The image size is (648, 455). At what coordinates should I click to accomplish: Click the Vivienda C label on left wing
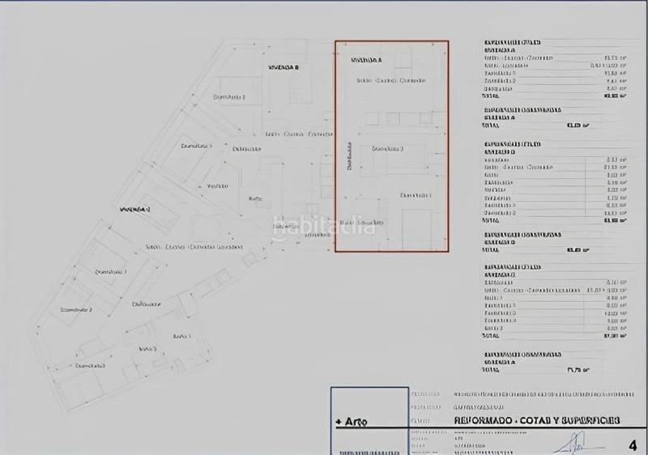tap(135, 209)
